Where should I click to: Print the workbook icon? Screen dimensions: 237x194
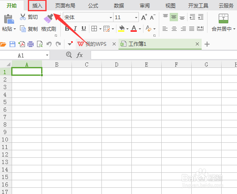click(30, 44)
